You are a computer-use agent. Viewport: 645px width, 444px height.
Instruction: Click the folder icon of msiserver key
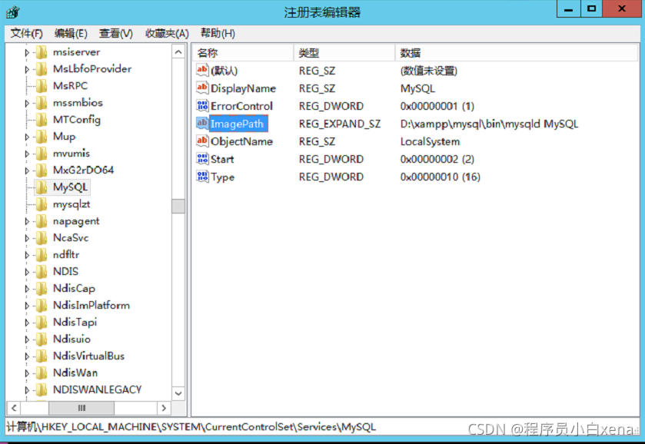42,52
